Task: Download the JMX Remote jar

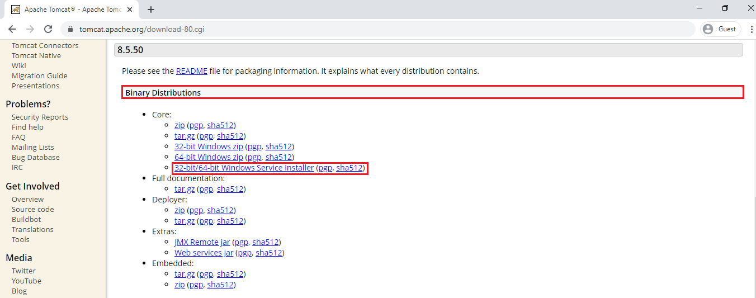Action: (202, 242)
